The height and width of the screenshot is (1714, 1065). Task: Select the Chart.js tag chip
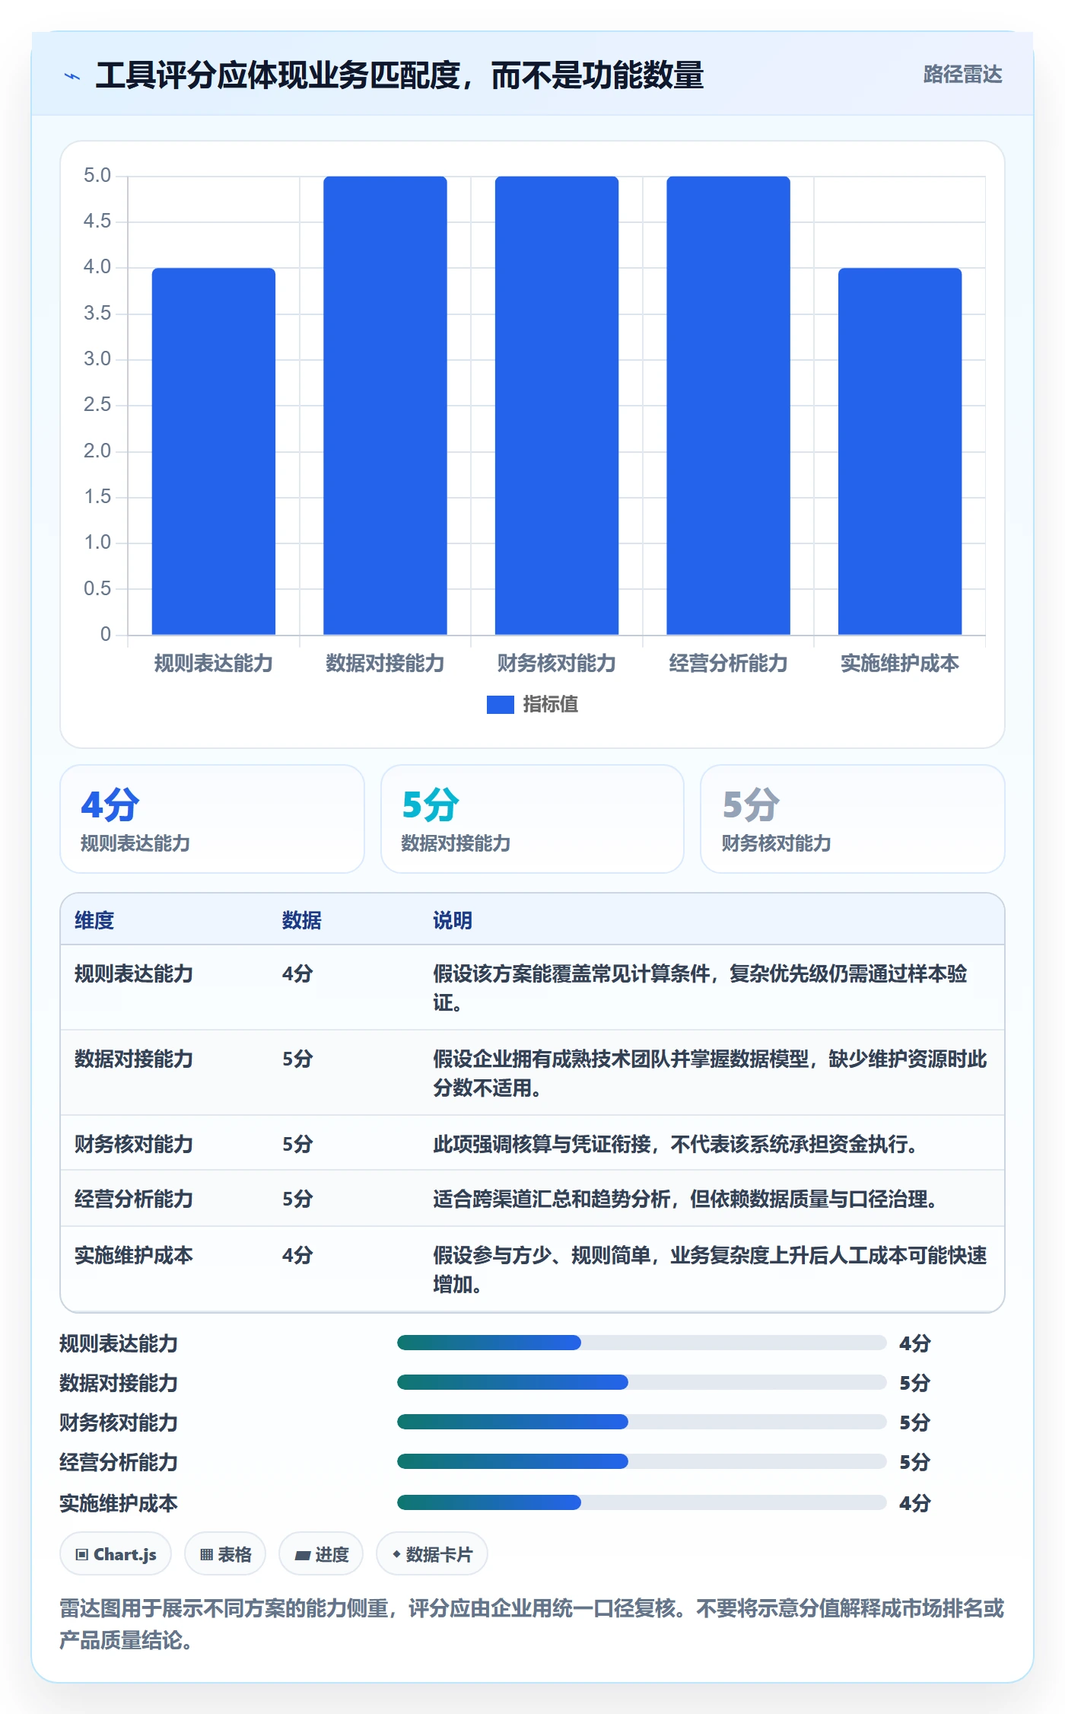click(116, 1554)
